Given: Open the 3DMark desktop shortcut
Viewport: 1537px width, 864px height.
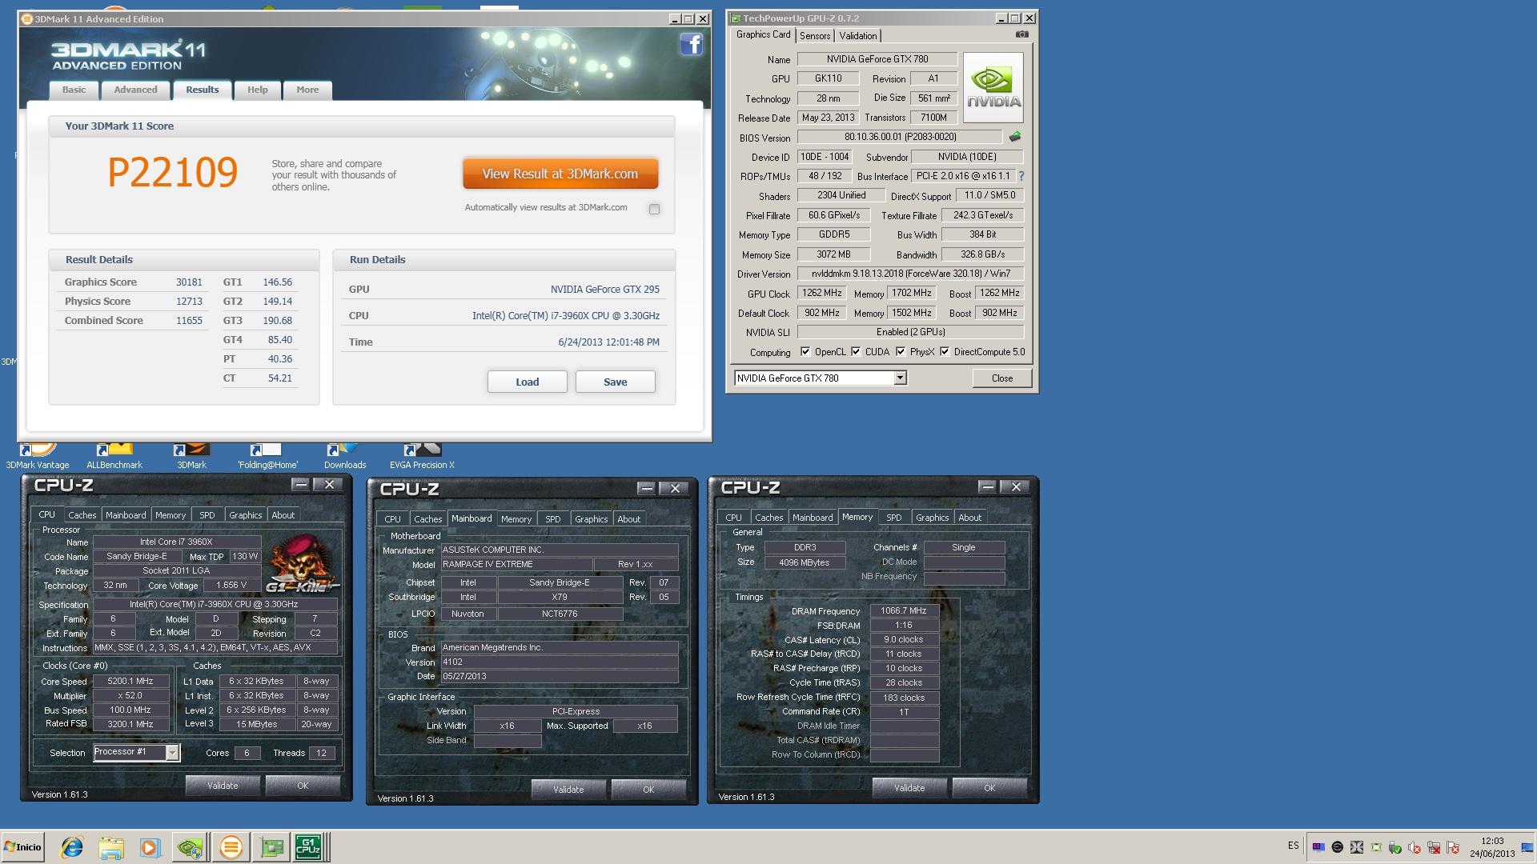Looking at the screenshot, I should tap(191, 458).
